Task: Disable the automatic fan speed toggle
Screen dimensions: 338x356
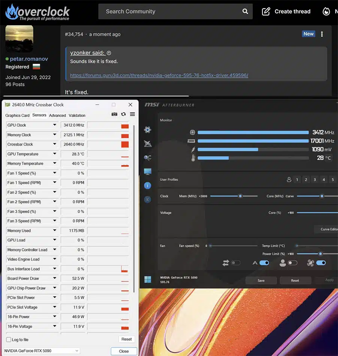Action: pos(264,263)
